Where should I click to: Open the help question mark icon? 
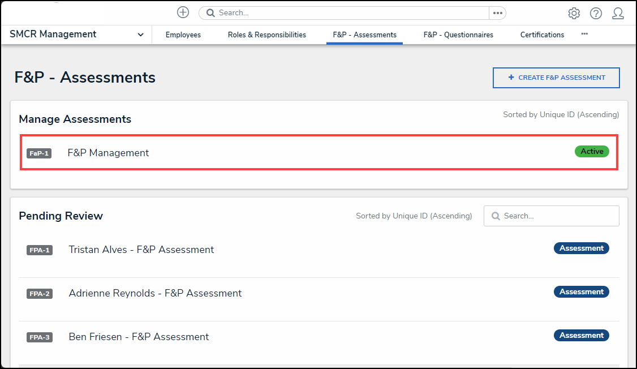(x=596, y=13)
